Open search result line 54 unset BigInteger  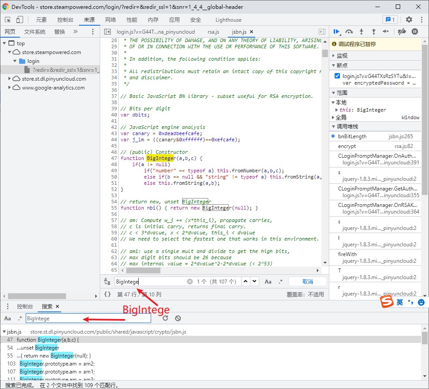(x=211, y=348)
